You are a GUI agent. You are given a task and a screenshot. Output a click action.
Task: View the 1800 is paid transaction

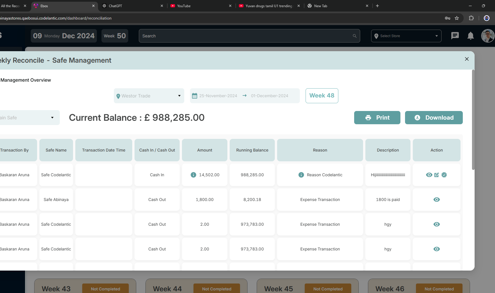point(437,200)
